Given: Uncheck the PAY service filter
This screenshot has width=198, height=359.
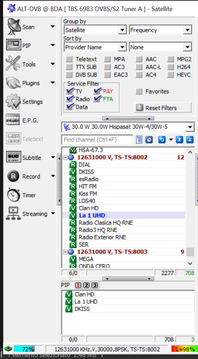Looking at the screenshot, I should pyautogui.click(x=97, y=91).
